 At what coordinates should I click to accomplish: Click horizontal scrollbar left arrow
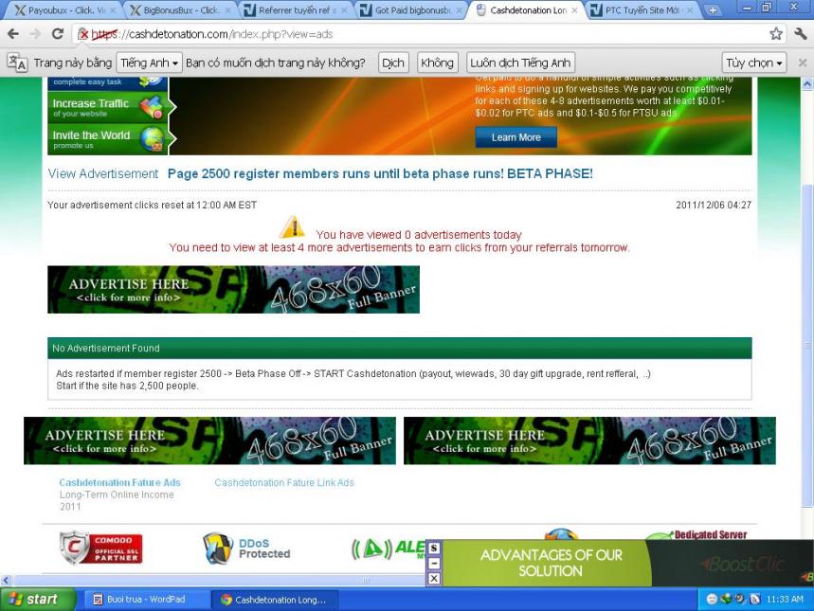coord(6,581)
